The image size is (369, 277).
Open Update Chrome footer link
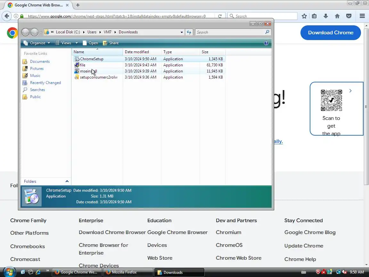304,246
